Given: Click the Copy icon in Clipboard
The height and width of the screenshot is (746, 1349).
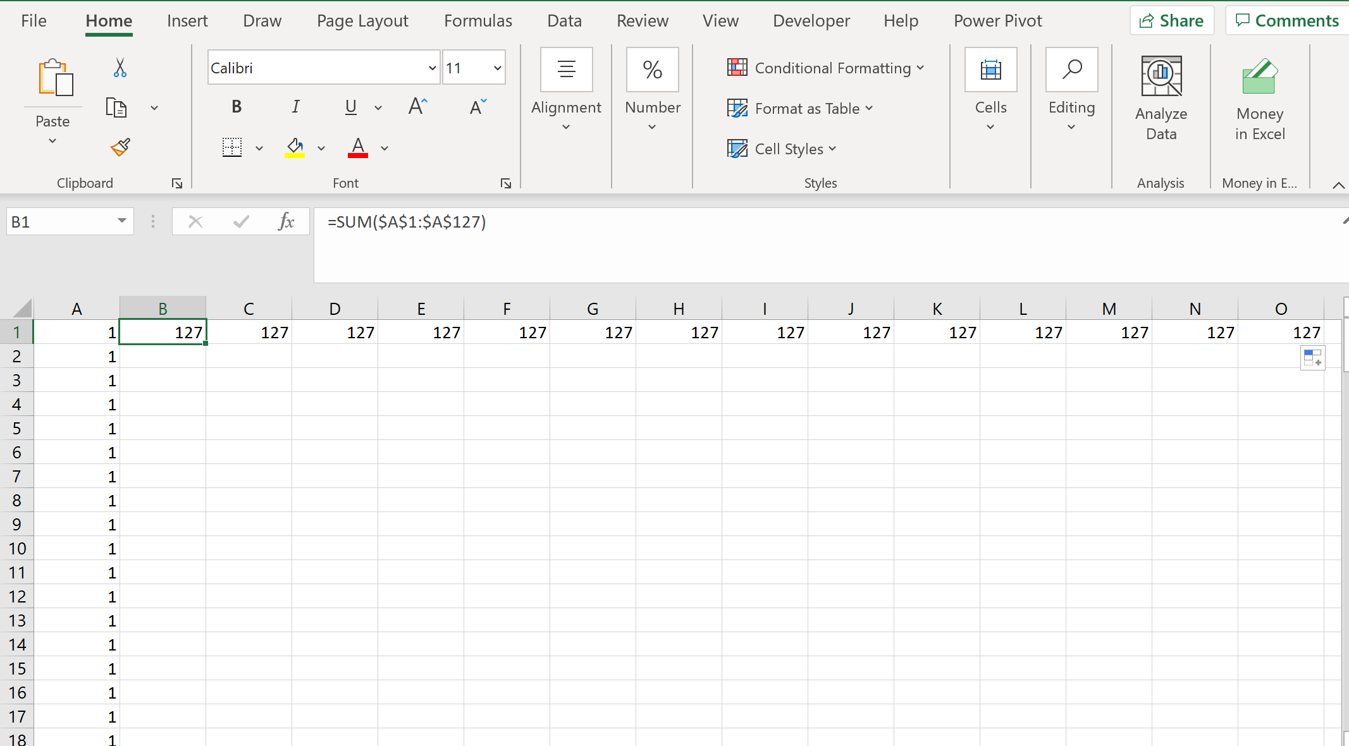Looking at the screenshot, I should click(116, 107).
